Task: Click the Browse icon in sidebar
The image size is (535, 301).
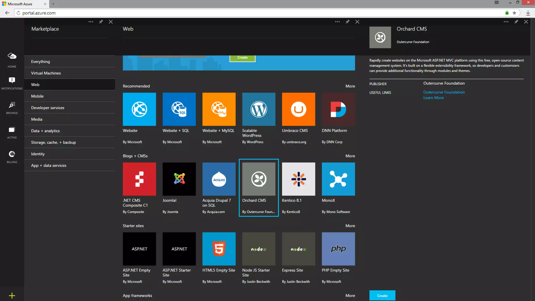Action: 12,105
